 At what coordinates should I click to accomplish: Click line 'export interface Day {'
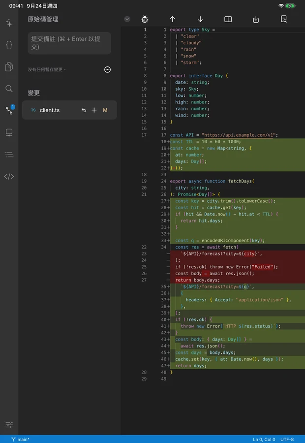tap(199, 76)
